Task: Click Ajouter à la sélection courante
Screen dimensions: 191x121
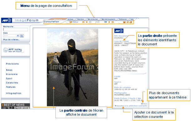Action: point(131,106)
